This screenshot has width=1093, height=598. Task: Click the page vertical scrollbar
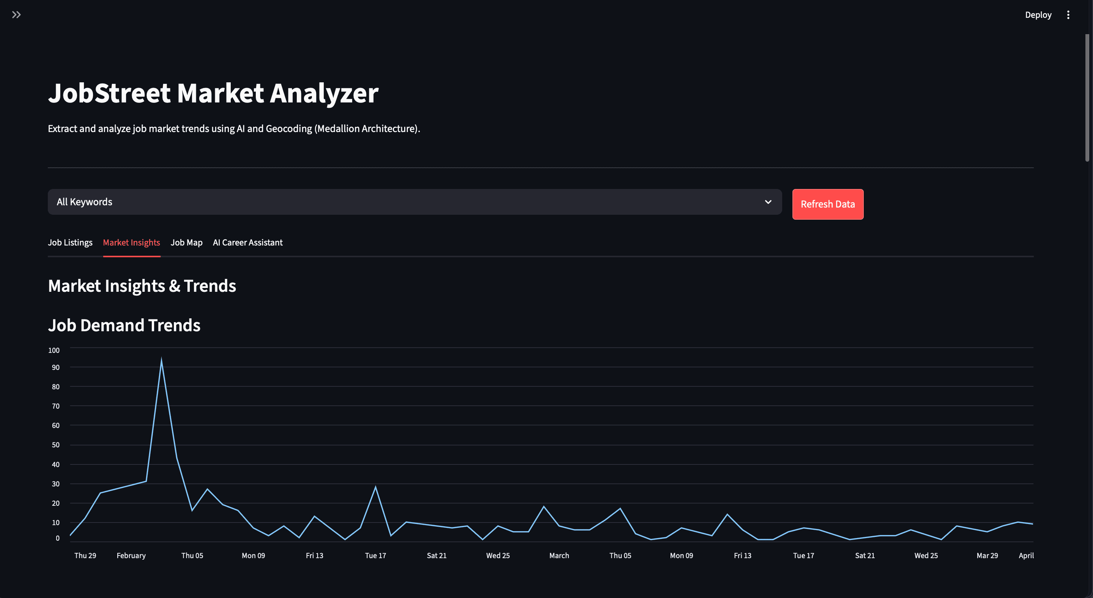point(1087,98)
